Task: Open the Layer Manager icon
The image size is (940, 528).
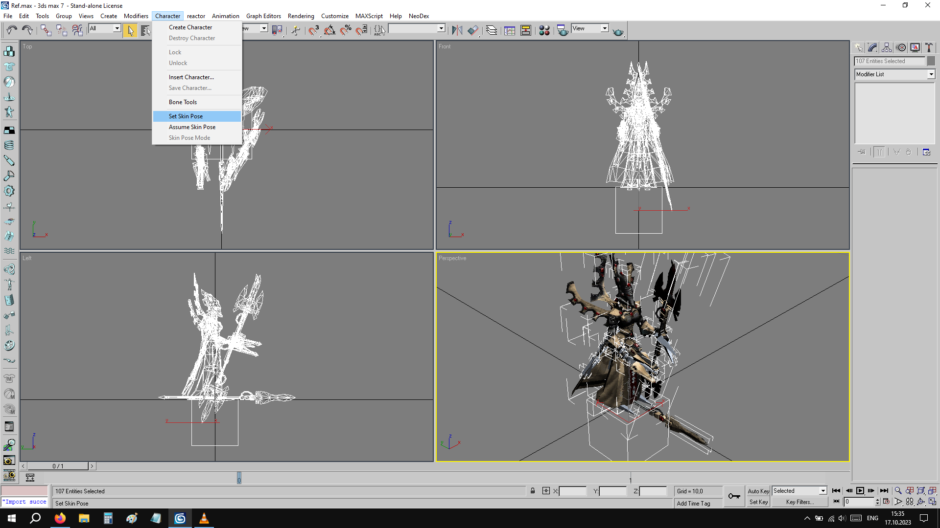Action: coord(492,30)
